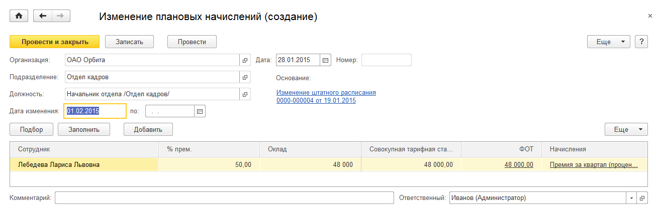Screen dimensions: 661x211
Task: Go forward with the right arrow
Action: click(61, 16)
